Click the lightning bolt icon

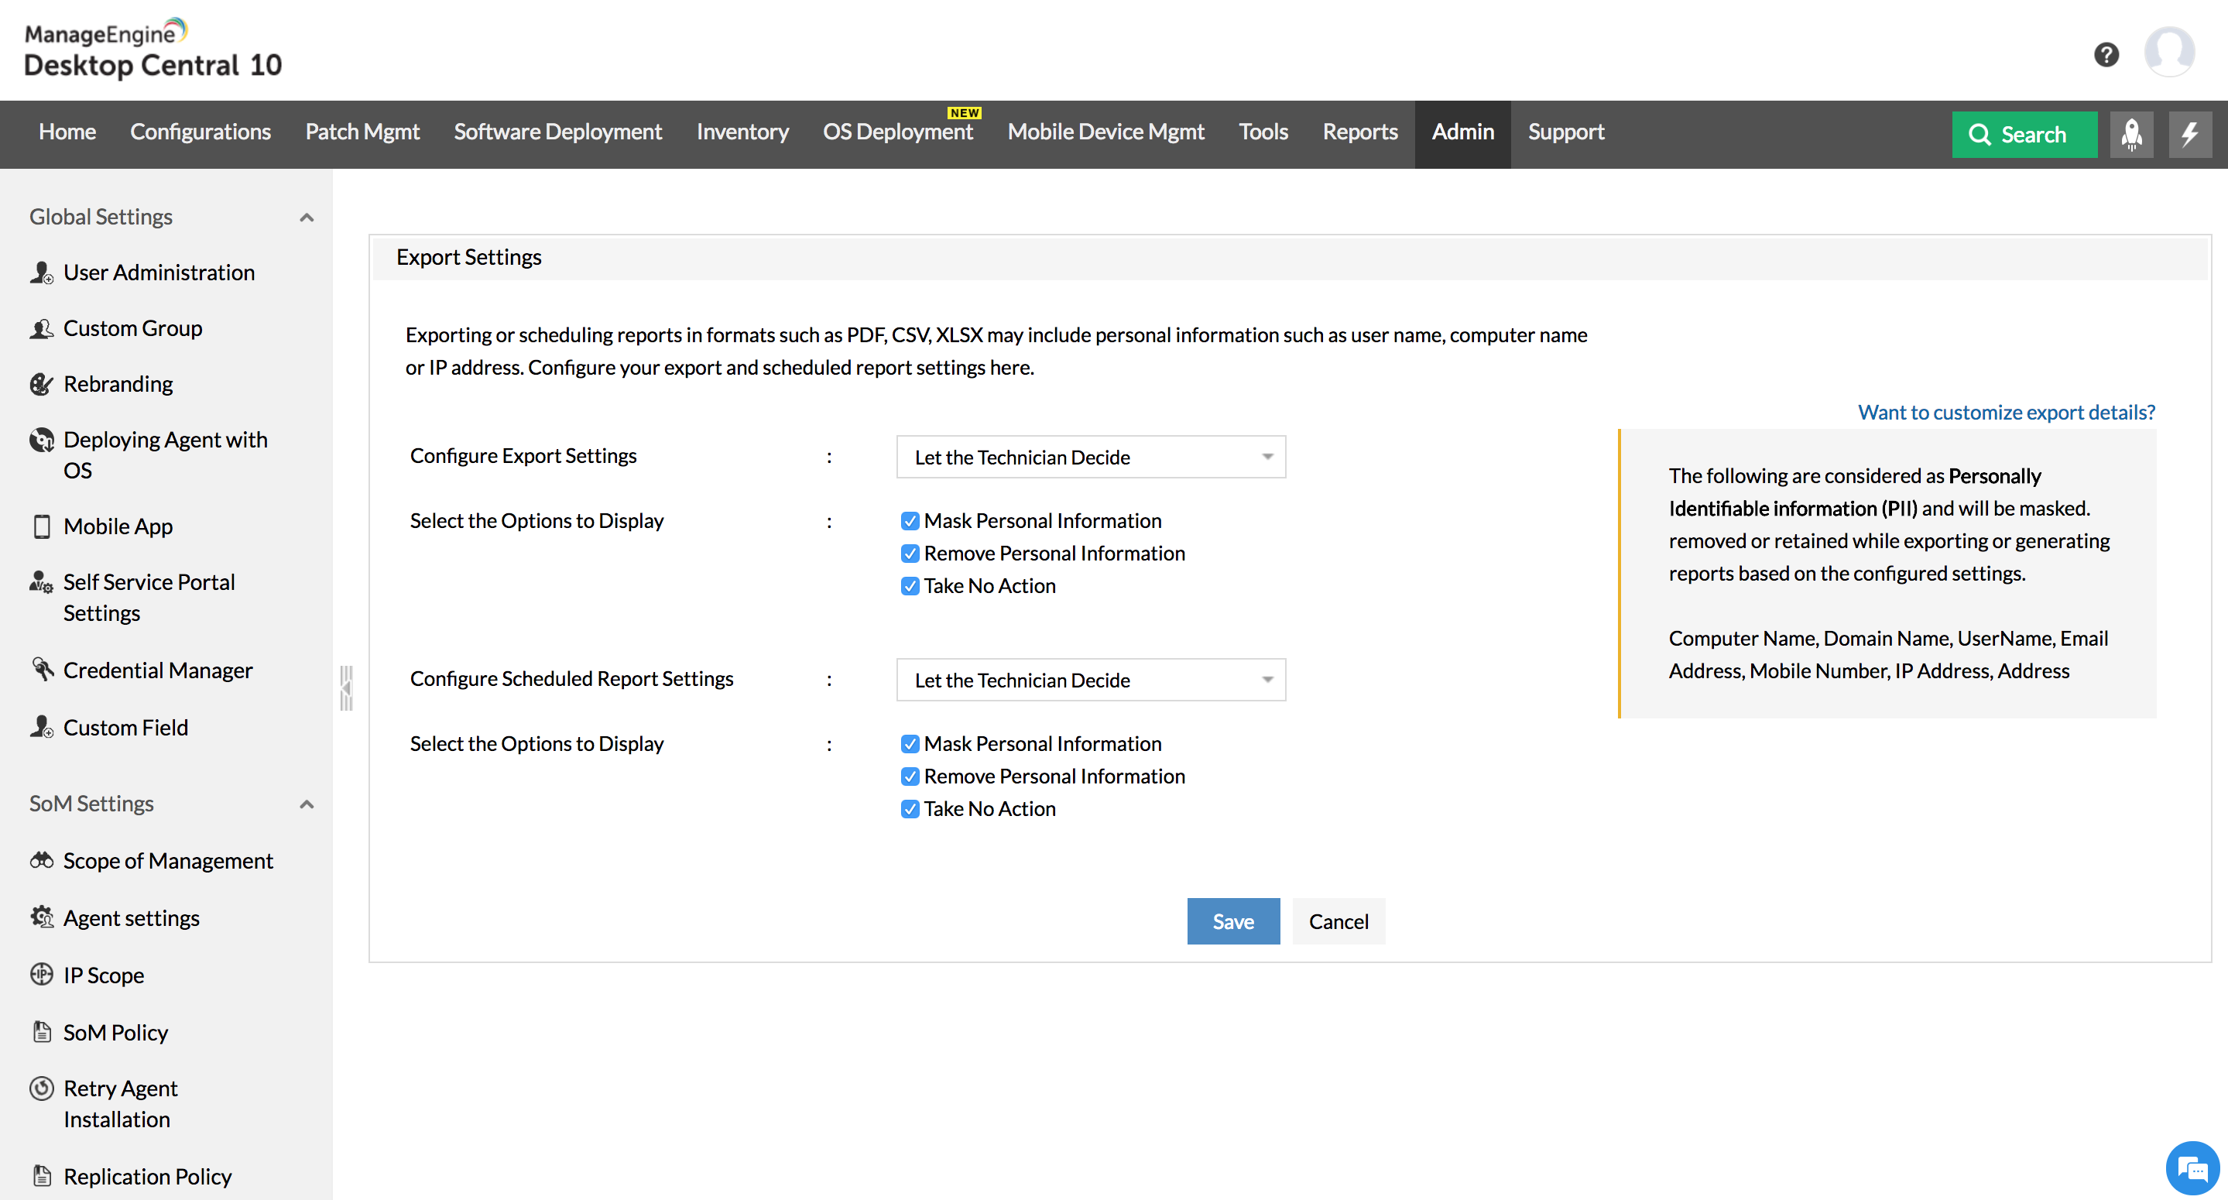click(x=2189, y=134)
